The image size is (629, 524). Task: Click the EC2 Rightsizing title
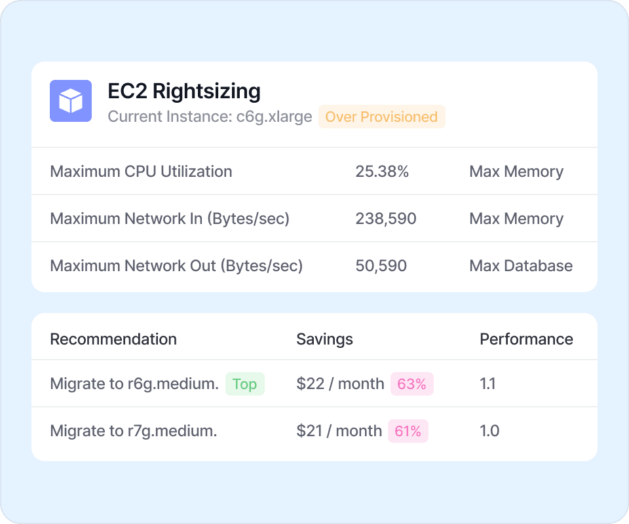(184, 91)
